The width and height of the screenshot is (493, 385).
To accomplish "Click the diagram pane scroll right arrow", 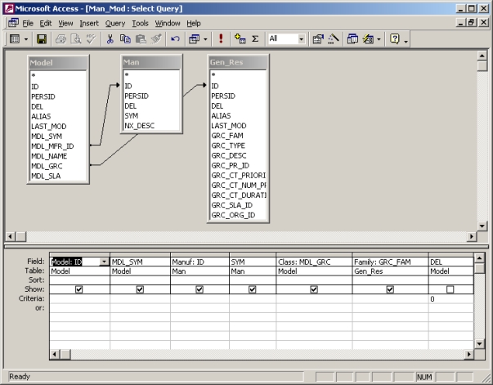I will pyautogui.click(x=472, y=236).
